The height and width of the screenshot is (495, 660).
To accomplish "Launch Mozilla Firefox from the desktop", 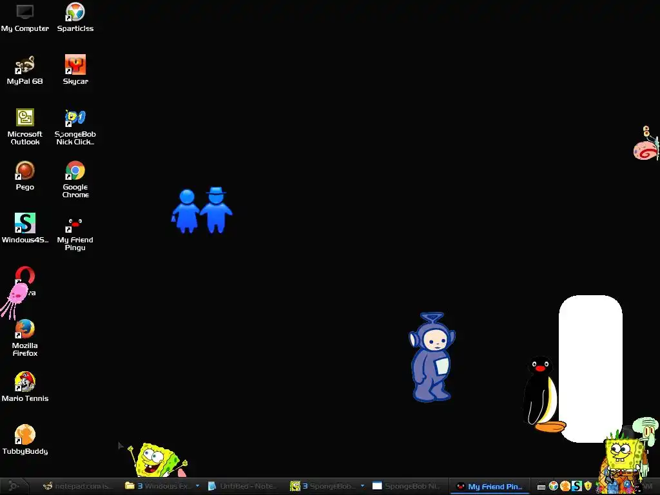I will pos(25,338).
